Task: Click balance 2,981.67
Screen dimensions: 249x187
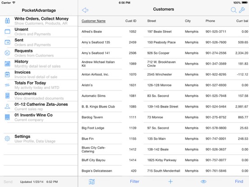Action: [x=242, y=107]
